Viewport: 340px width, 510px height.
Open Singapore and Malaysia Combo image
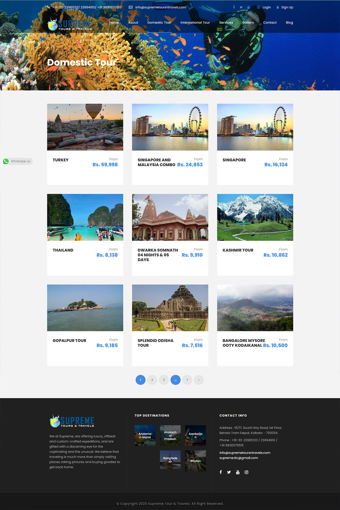(x=170, y=127)
